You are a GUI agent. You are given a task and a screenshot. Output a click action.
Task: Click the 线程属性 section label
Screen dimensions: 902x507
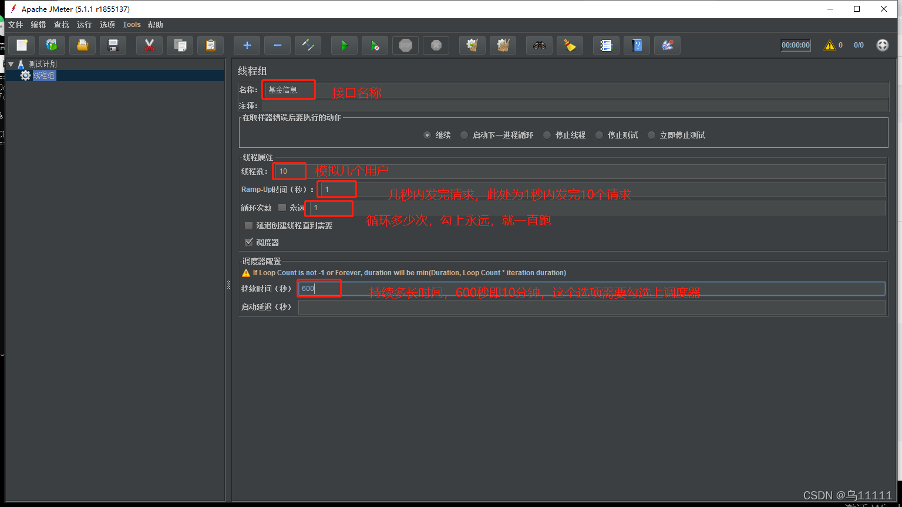pyautogui.click(x=258, y=157)
